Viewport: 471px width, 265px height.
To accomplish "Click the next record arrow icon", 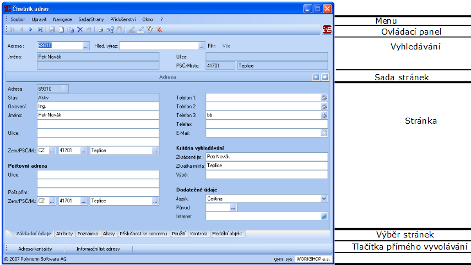I will click(x=31, y=30).
